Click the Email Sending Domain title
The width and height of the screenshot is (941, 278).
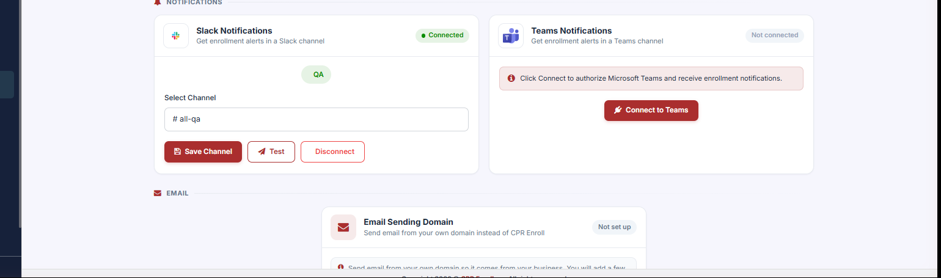(408, 222)
